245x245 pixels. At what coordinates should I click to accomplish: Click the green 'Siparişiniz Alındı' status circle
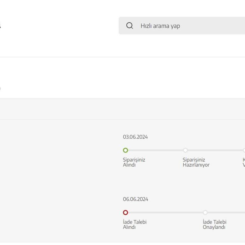(x=125, y=150)
